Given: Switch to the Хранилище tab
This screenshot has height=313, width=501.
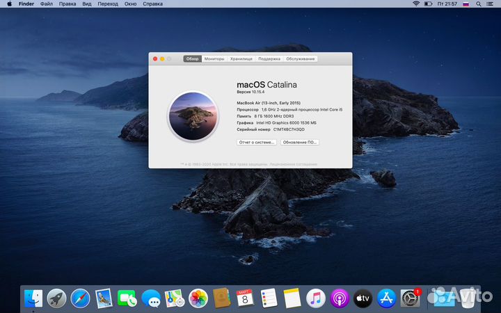Looking at the screenshot, I should (x=241, y=58).
